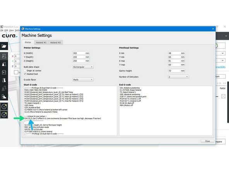Choose extruder 2 button in sidebar
Viewport: 229px width, 172px height.
click(4, 114)
